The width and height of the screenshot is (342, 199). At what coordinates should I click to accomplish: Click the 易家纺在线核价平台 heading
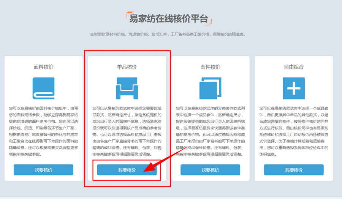pos(169,19)
